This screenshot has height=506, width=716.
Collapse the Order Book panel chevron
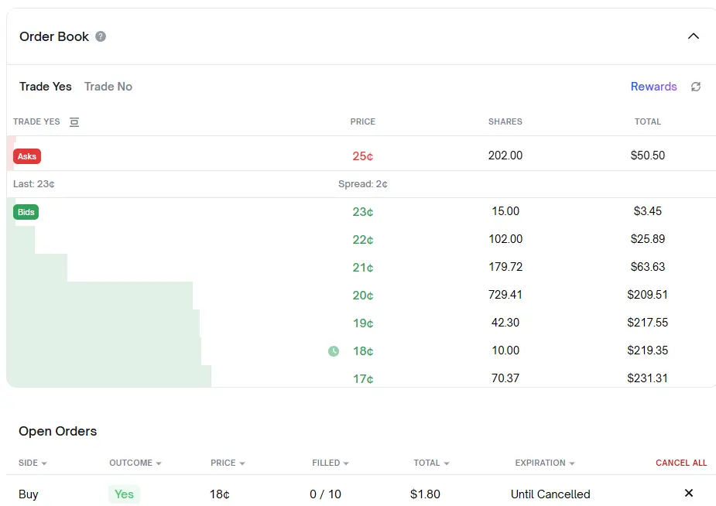694,36
